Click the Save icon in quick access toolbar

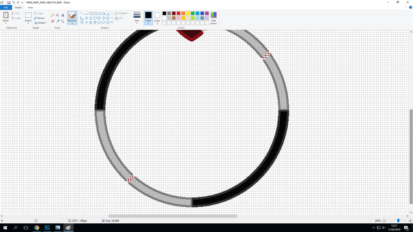coord(8,2)
